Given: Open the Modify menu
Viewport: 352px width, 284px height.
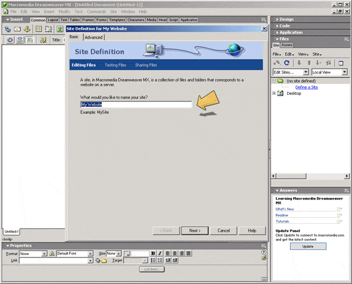Looking at the screenshot, I should point(64,12).
